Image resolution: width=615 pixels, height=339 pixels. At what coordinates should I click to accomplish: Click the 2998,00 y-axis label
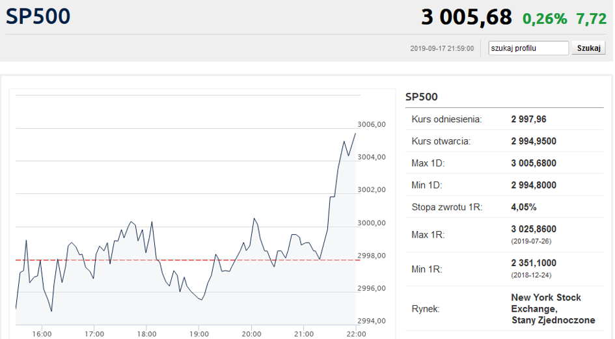click(x=372, y=256)
